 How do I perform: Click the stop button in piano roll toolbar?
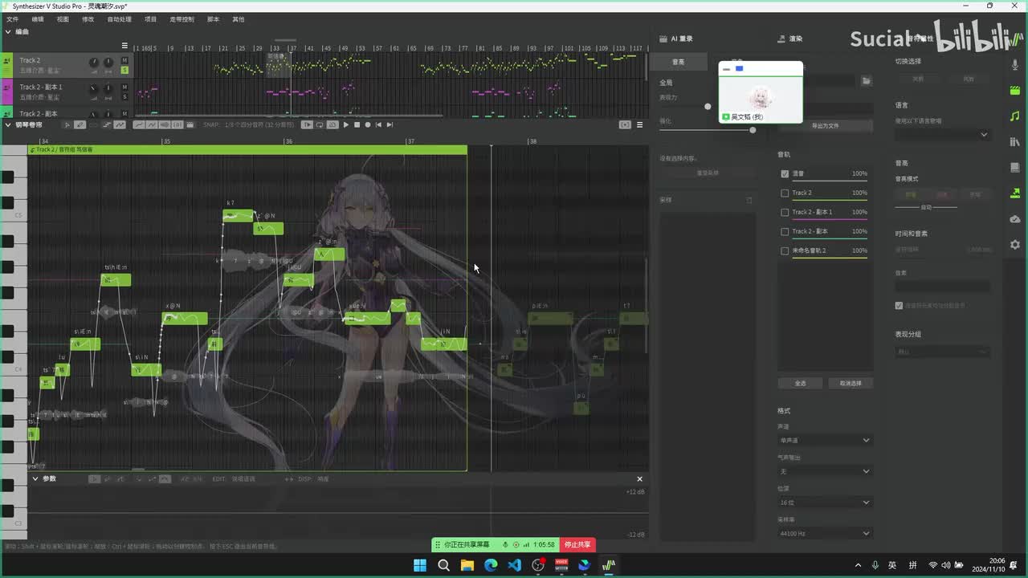357,124
